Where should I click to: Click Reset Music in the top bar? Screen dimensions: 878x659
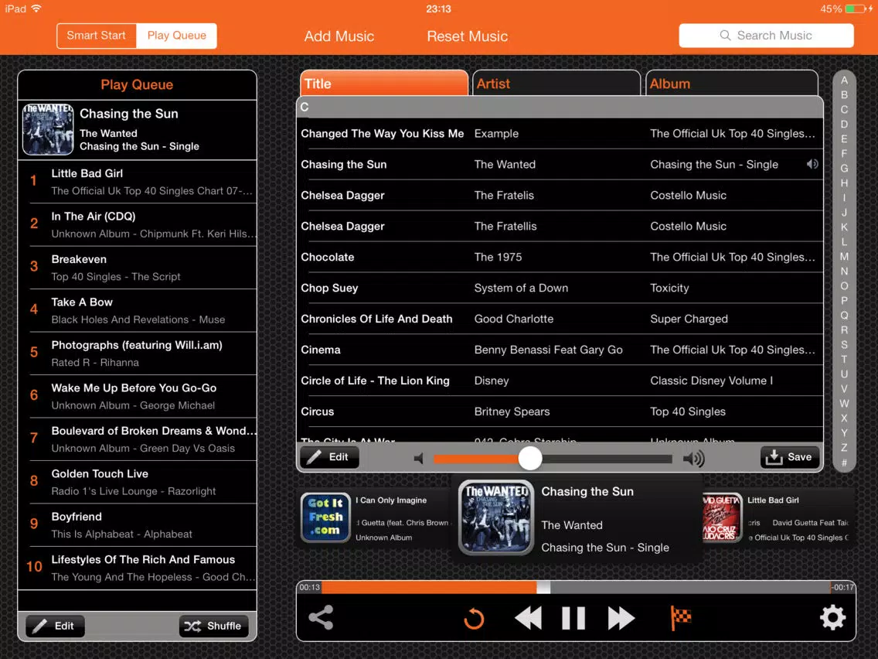(x=467, y=36)
